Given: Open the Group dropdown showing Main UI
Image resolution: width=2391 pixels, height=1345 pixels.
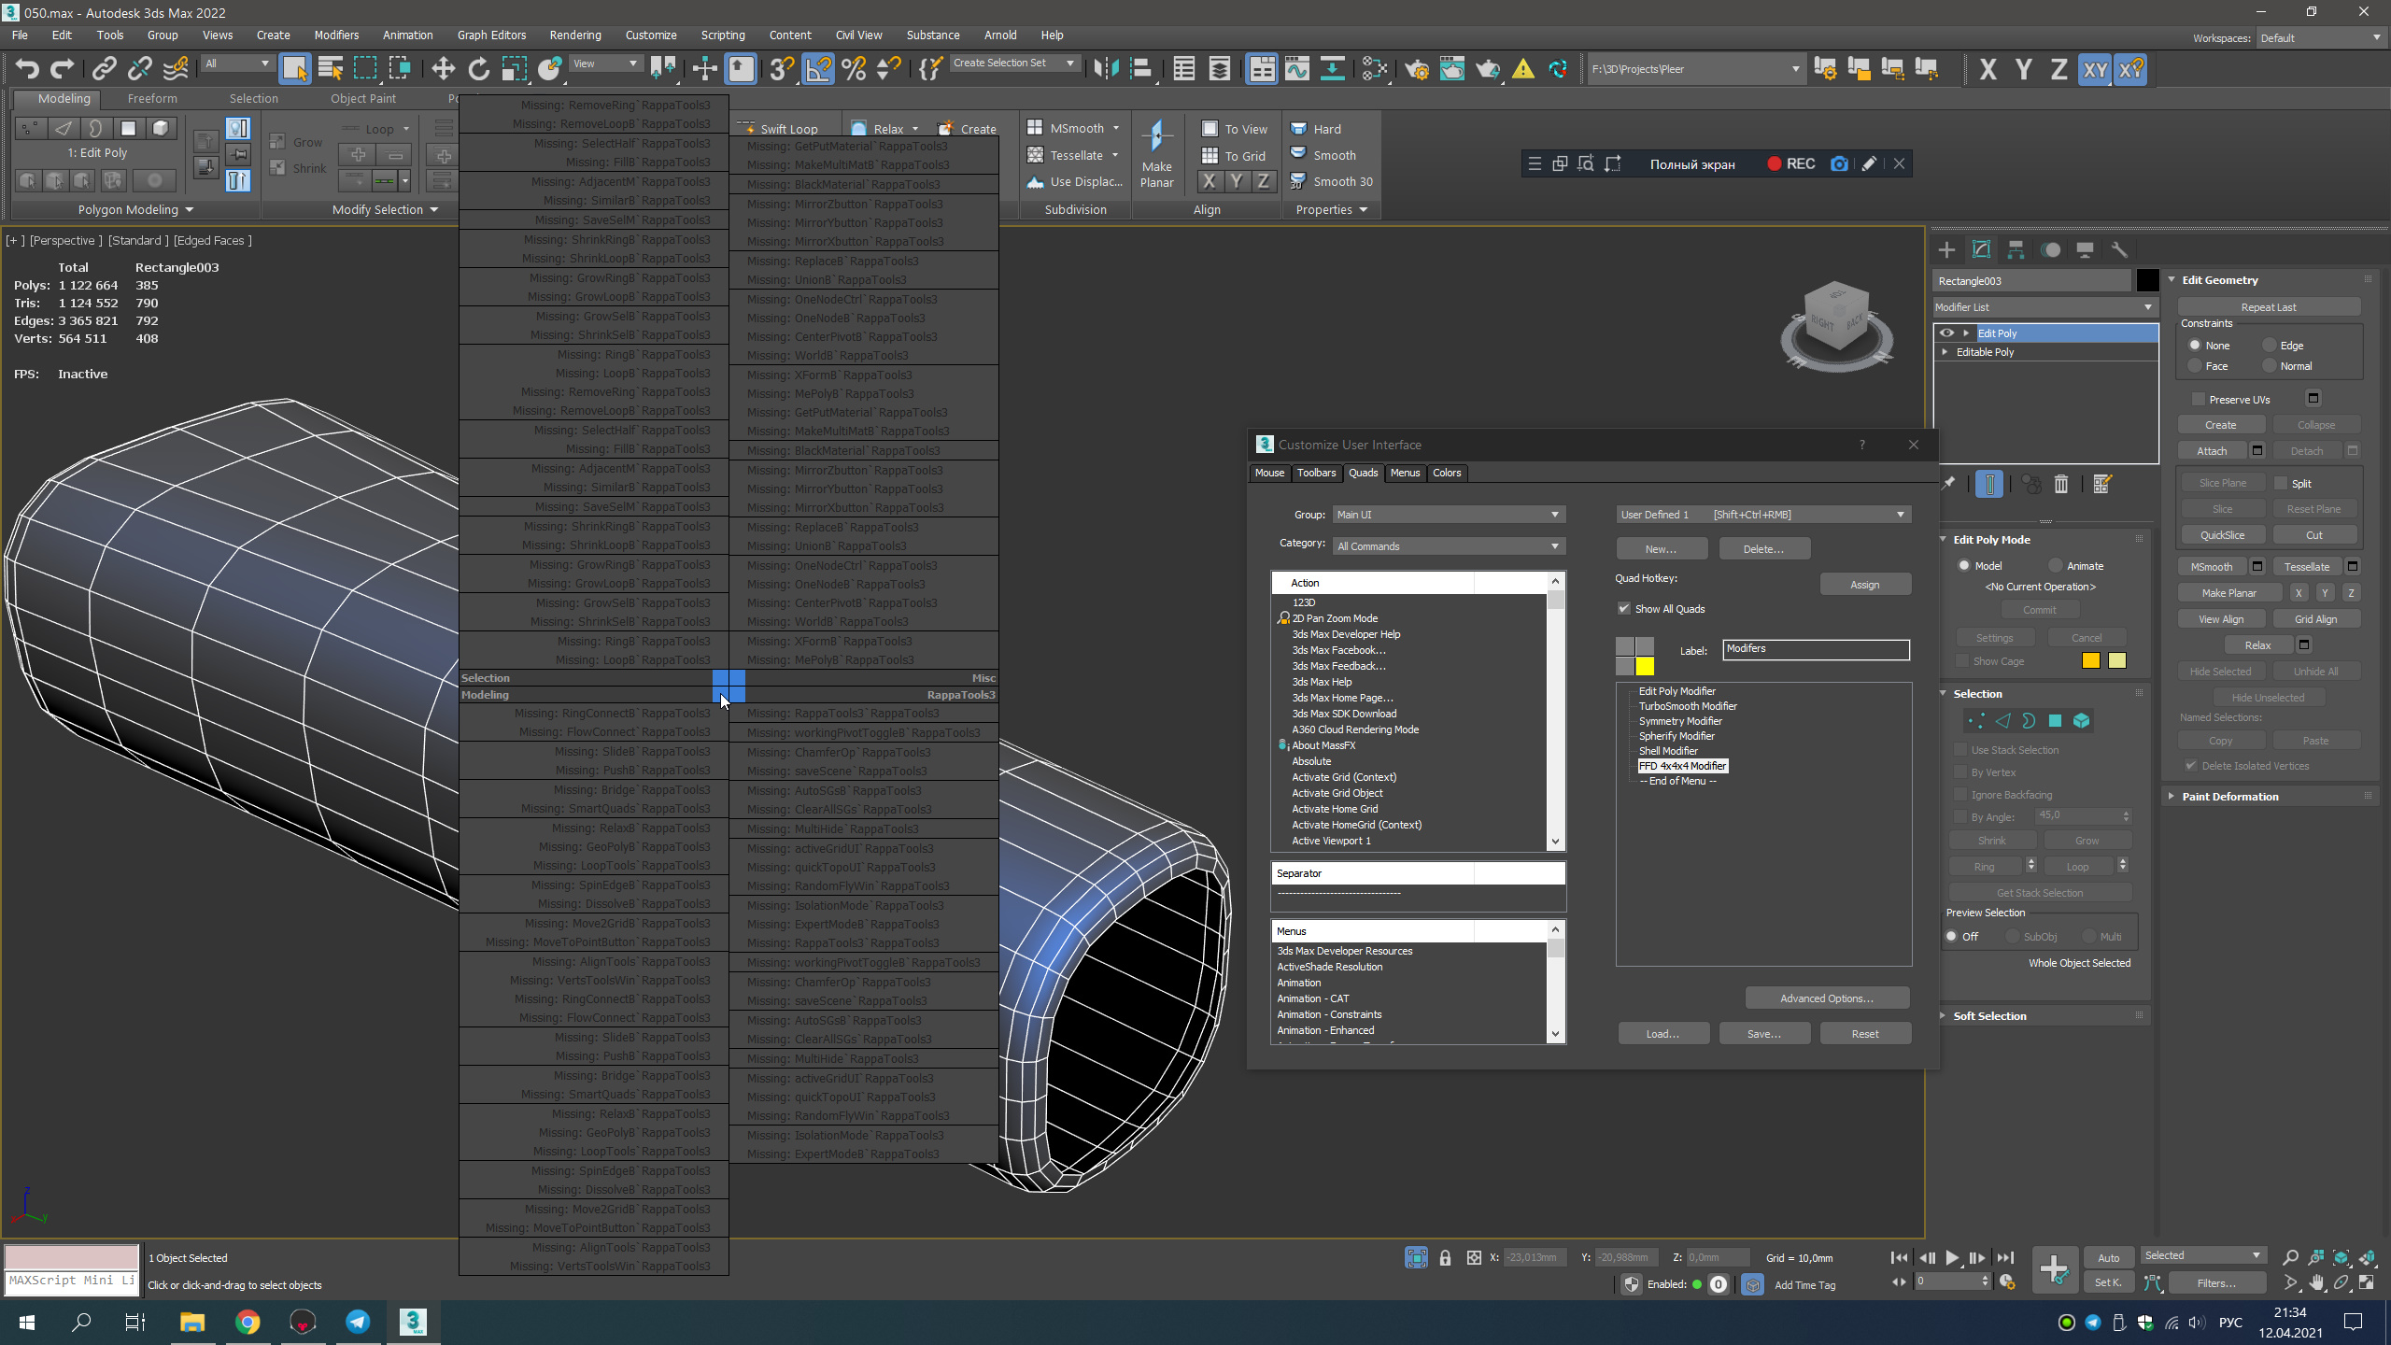Looking at the screenshot, I should 1449,515.
